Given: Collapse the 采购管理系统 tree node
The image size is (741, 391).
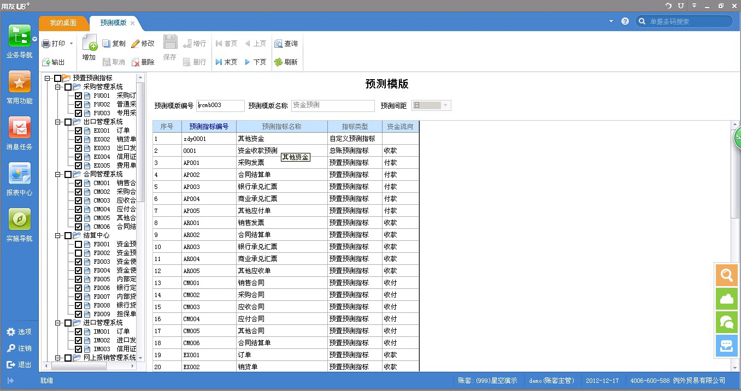Looking at the screenshot, I should pos(58,87).
